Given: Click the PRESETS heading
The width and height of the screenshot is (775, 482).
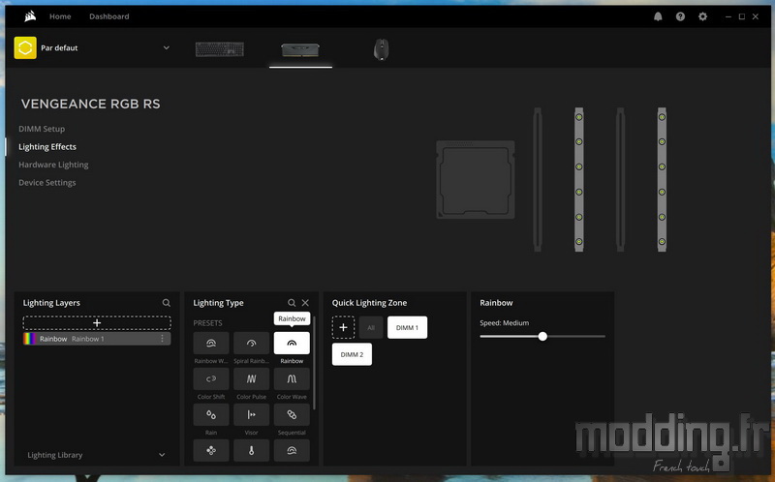Looking at the screenshot, I should coord(207,323).
